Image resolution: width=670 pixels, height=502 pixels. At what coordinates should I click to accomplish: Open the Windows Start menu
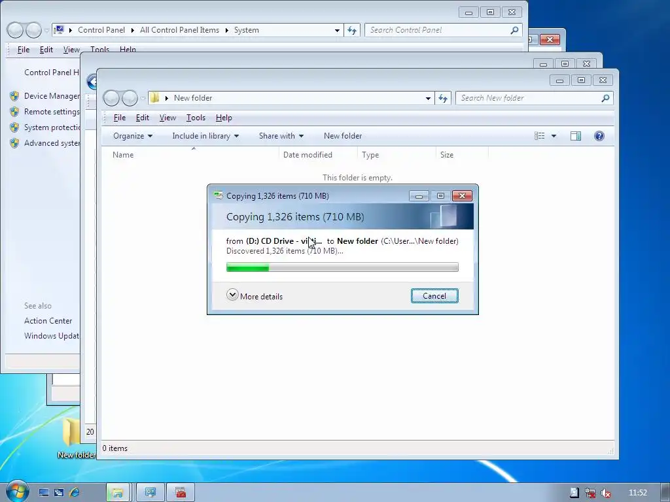pyautogui.click(x=17, y=492)
